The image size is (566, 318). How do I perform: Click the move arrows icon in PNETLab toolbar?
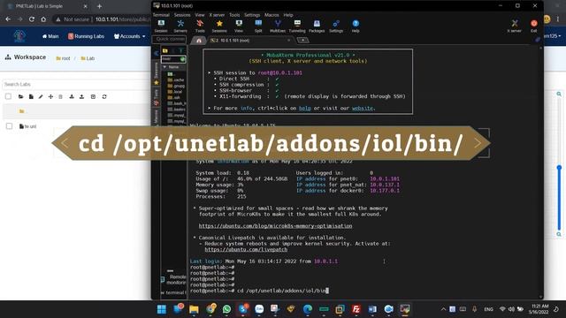(50, 96)
